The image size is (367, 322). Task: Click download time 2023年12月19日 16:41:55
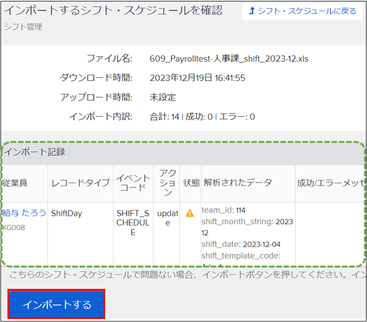[197, 78]
